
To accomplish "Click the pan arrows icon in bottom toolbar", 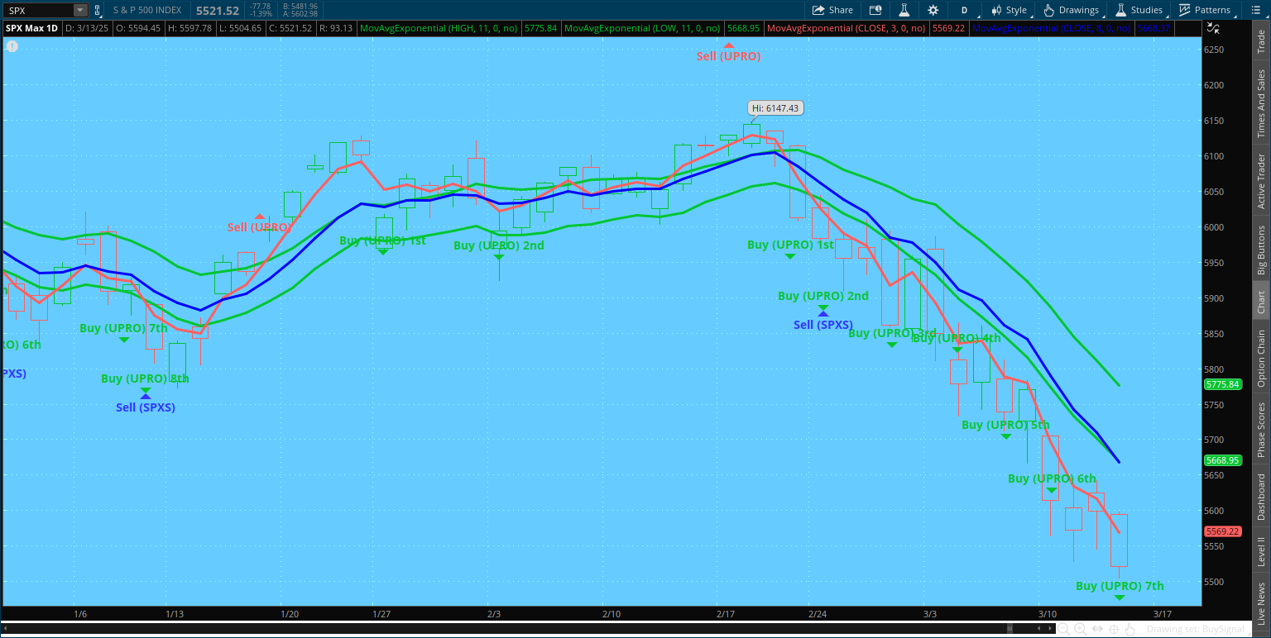I will [1096, 630].
